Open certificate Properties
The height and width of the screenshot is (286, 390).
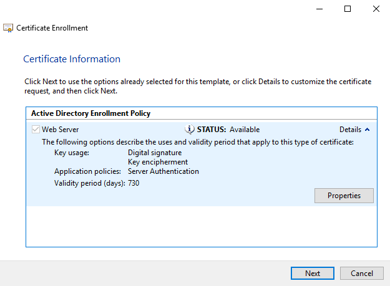344,195
